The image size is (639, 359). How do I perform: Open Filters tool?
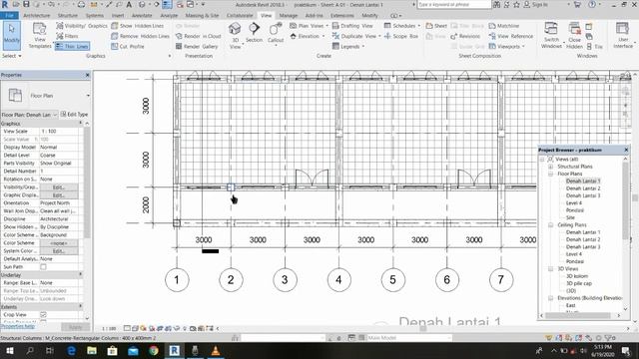pos(67,36)
